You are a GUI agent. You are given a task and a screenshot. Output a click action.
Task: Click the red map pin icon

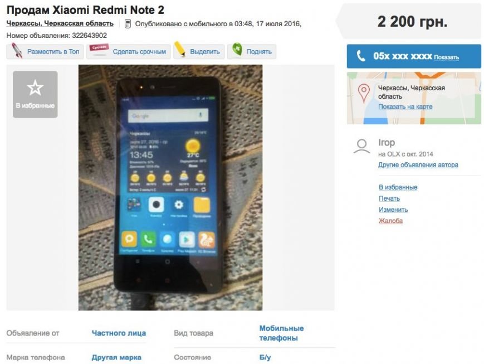coord(364,93)
